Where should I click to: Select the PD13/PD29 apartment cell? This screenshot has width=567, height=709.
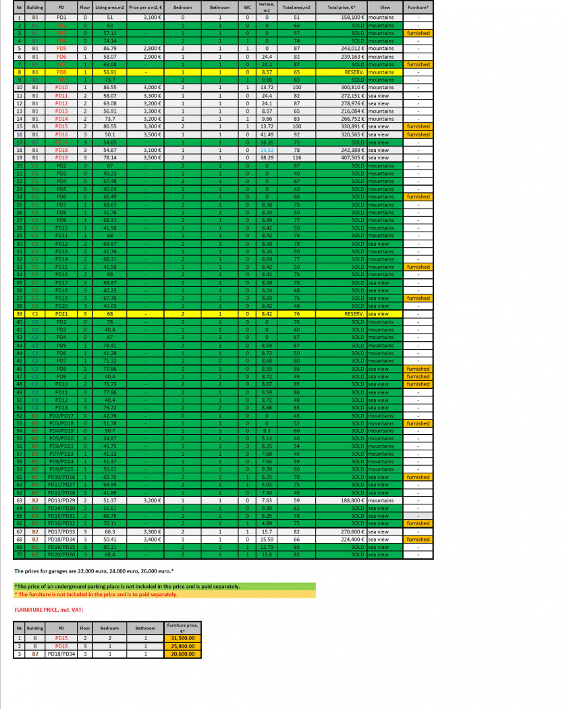[61, 500]
